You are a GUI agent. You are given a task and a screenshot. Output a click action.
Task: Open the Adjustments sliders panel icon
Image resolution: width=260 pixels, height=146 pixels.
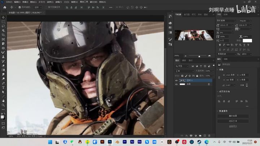170,44
